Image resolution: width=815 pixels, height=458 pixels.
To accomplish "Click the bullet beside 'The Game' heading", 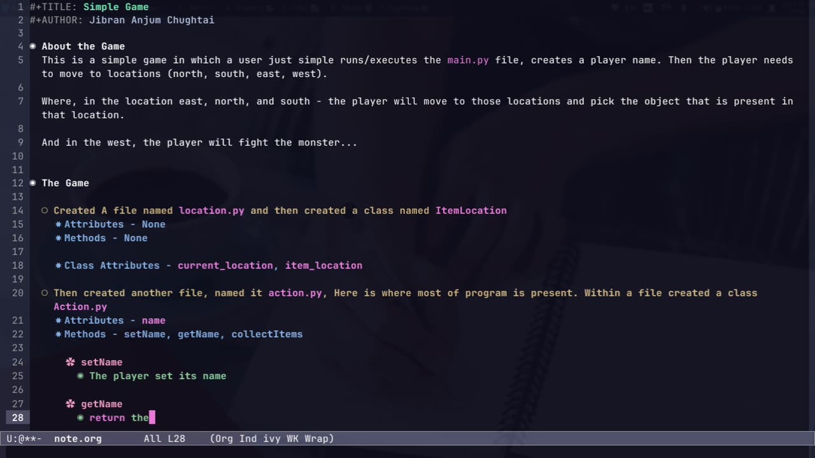I will point(33,183).
